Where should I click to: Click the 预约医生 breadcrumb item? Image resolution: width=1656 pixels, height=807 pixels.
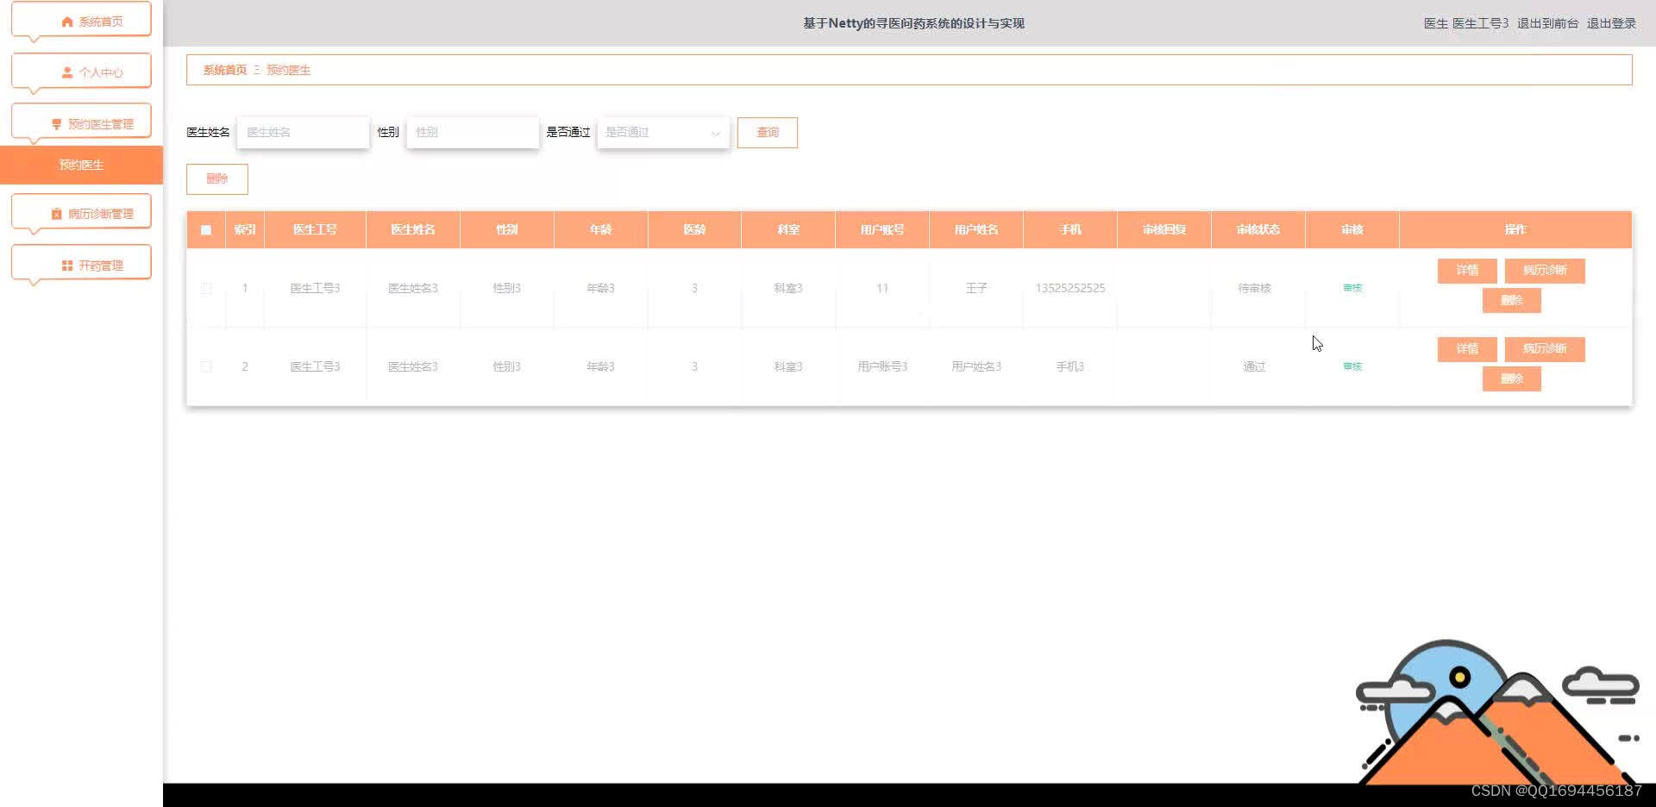tap(288, 70)
